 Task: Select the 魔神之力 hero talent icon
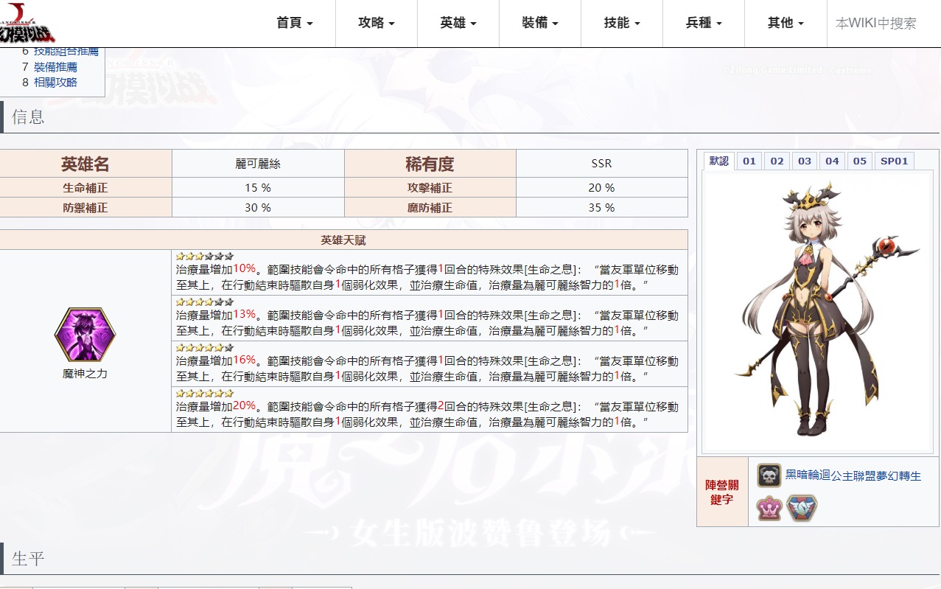[84, 335]
